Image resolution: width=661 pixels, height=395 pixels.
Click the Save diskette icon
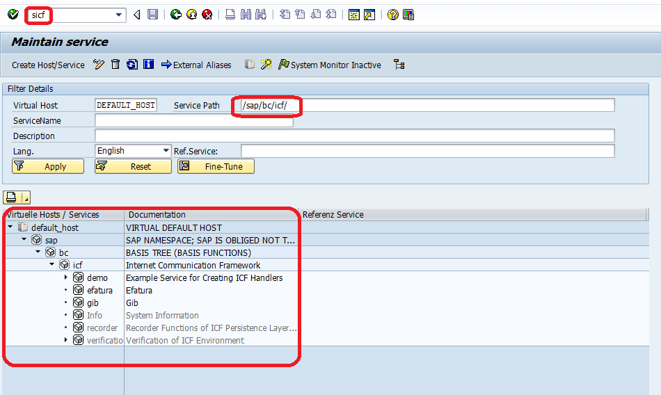pos(152,15)
